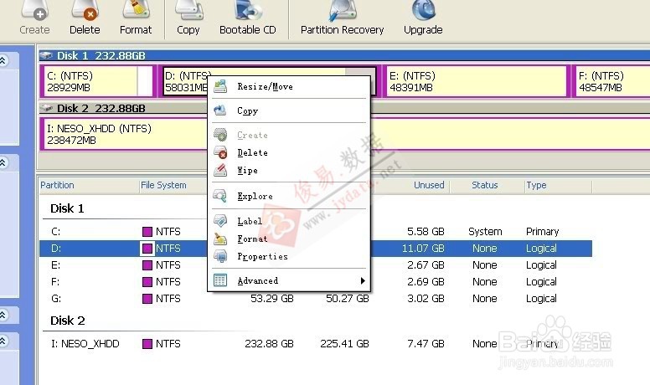Click the 11.07 GB unused value
The height and width of the screenshot is (385, 650).
coord(423,249)
